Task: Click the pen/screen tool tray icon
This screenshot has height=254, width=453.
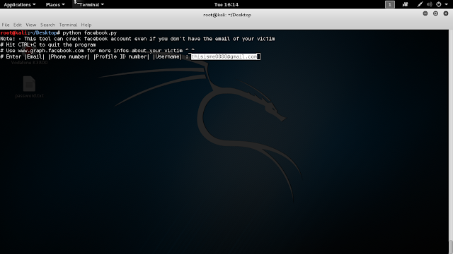Action: coord(420,4)
